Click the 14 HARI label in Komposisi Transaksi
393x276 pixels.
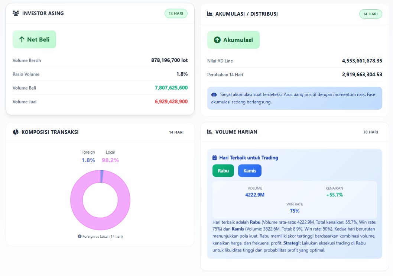click(x=176, y=132)
